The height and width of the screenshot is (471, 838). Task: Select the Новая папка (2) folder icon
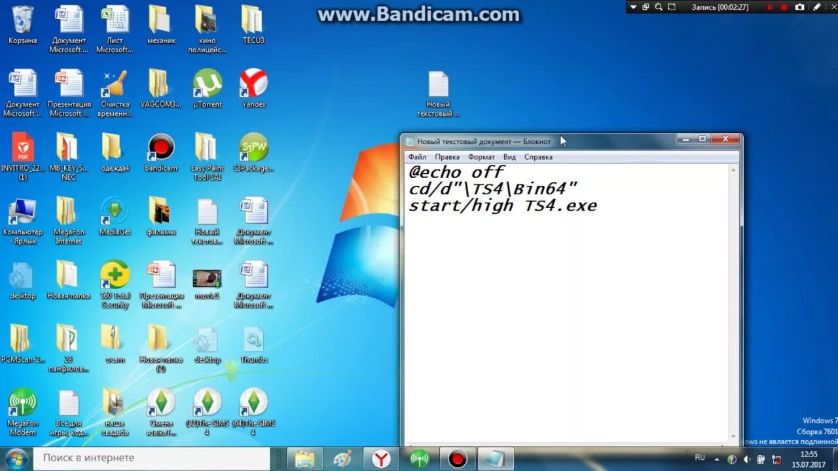point(161,349)
